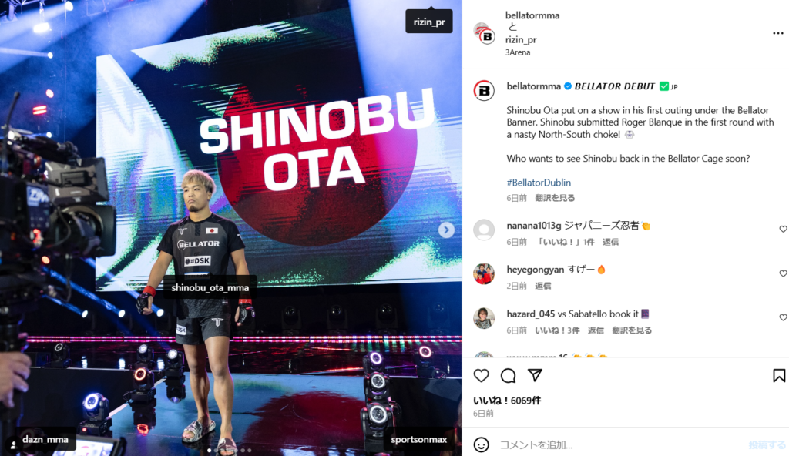Focus the add comment input field

click(x=619, y=445)
